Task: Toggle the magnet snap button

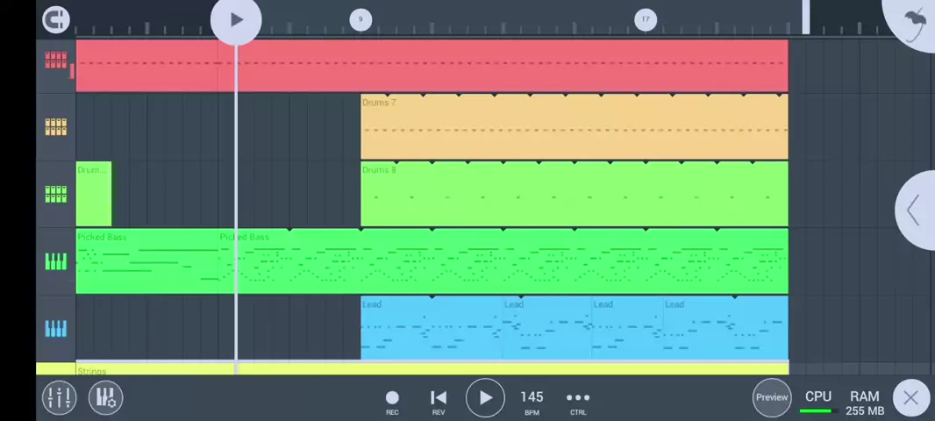Action: [55, 19]
